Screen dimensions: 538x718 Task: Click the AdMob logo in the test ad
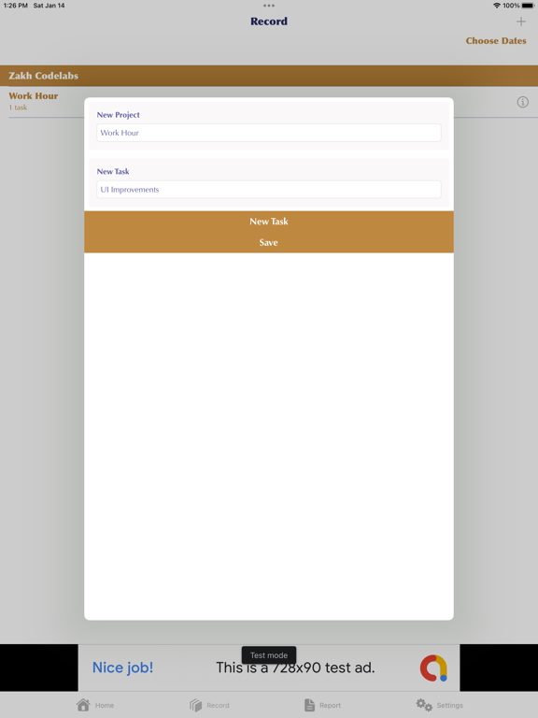[433, 668]
